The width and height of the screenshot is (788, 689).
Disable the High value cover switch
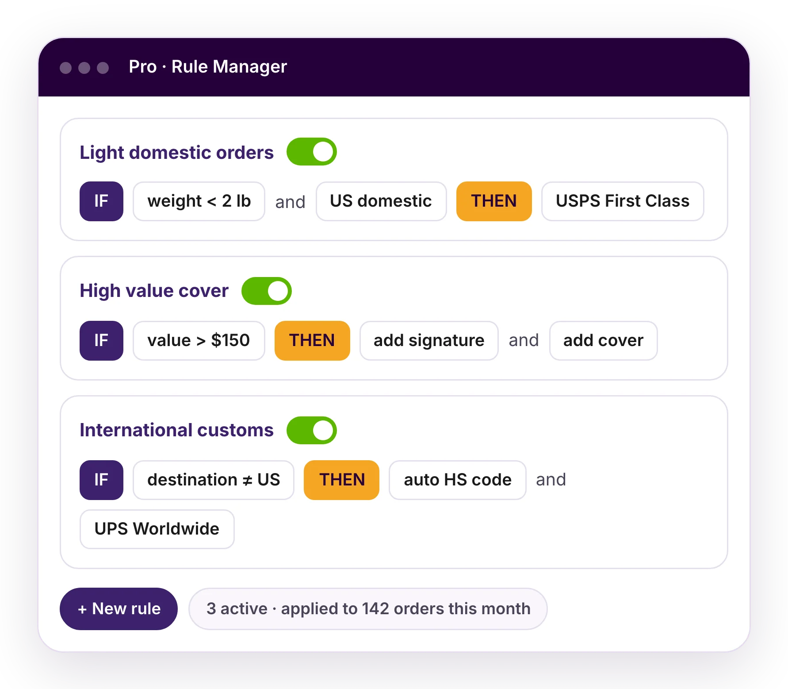pos(267,291)
